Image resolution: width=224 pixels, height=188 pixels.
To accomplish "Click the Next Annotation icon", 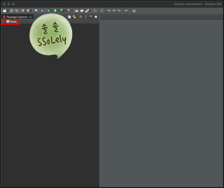I will click(95, 11).
